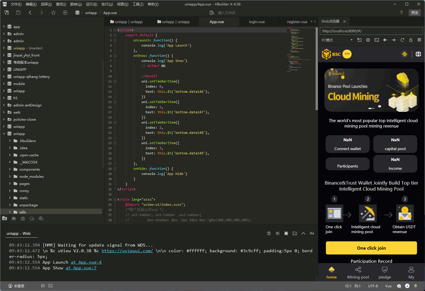Open browser settings gear icon
Screen dimensions: 425x291
coord(368,40)
